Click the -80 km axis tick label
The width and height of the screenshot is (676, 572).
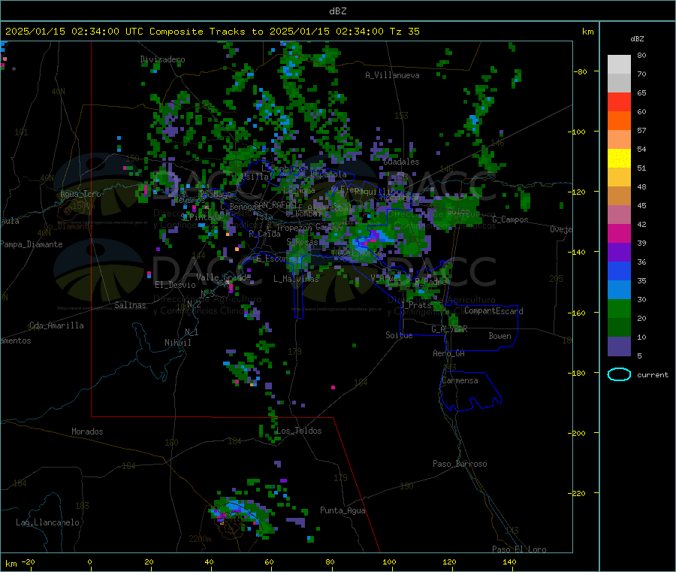pyautogui.click(x=581, y=71)
